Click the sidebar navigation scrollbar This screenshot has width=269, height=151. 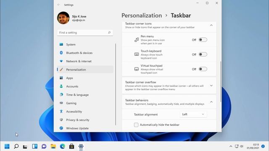(116, 84)
